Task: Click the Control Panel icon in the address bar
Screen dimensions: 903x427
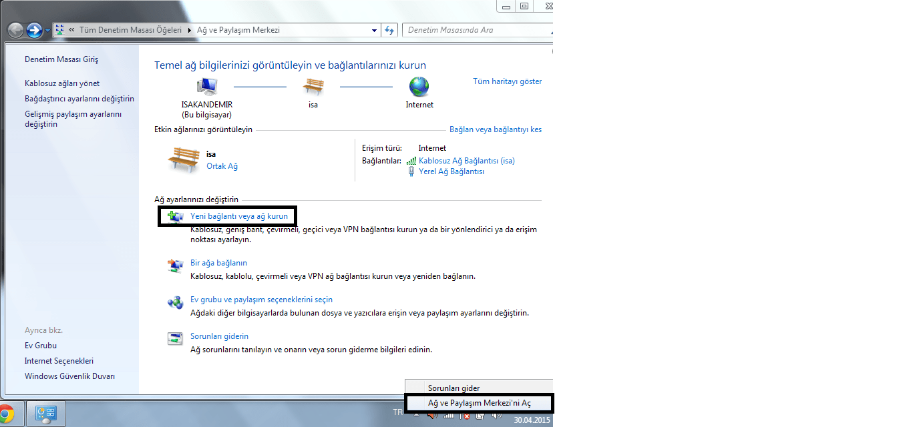Action: point(59,30)
